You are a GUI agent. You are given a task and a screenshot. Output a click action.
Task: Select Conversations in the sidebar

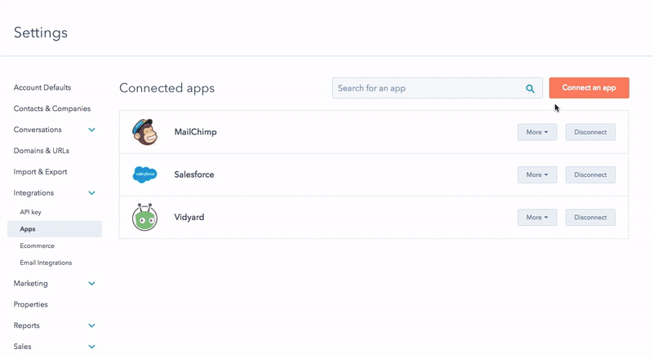pyautogui.click(x=38, y=130)
